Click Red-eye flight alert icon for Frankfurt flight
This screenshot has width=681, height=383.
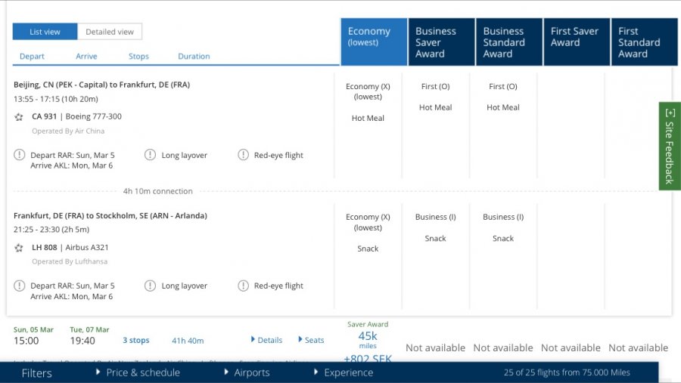243,286
